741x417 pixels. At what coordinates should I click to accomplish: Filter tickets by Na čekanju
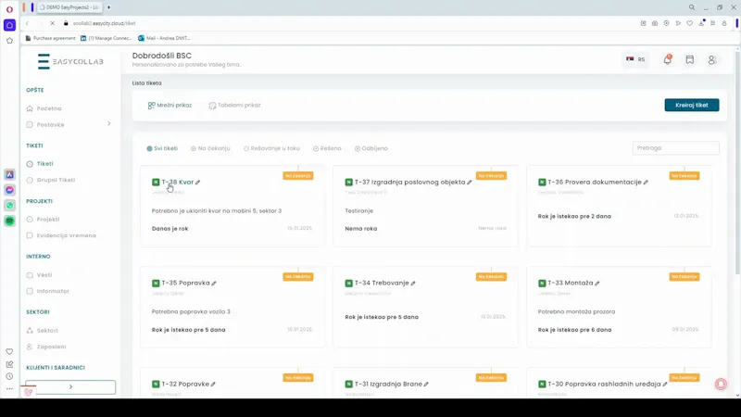tap(210, 148)
